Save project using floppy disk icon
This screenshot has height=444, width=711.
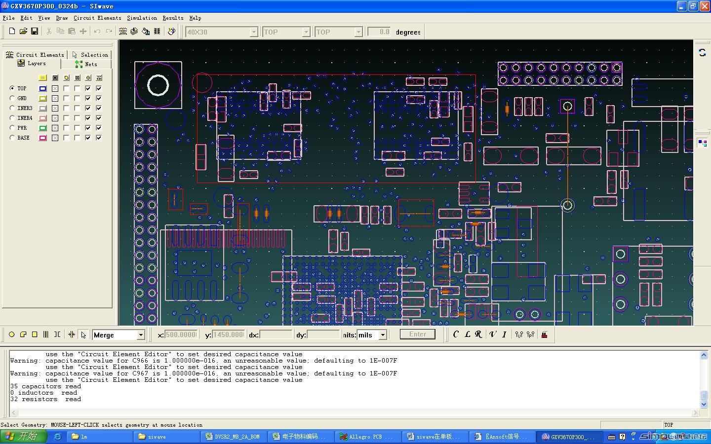(x=35, y=32)
